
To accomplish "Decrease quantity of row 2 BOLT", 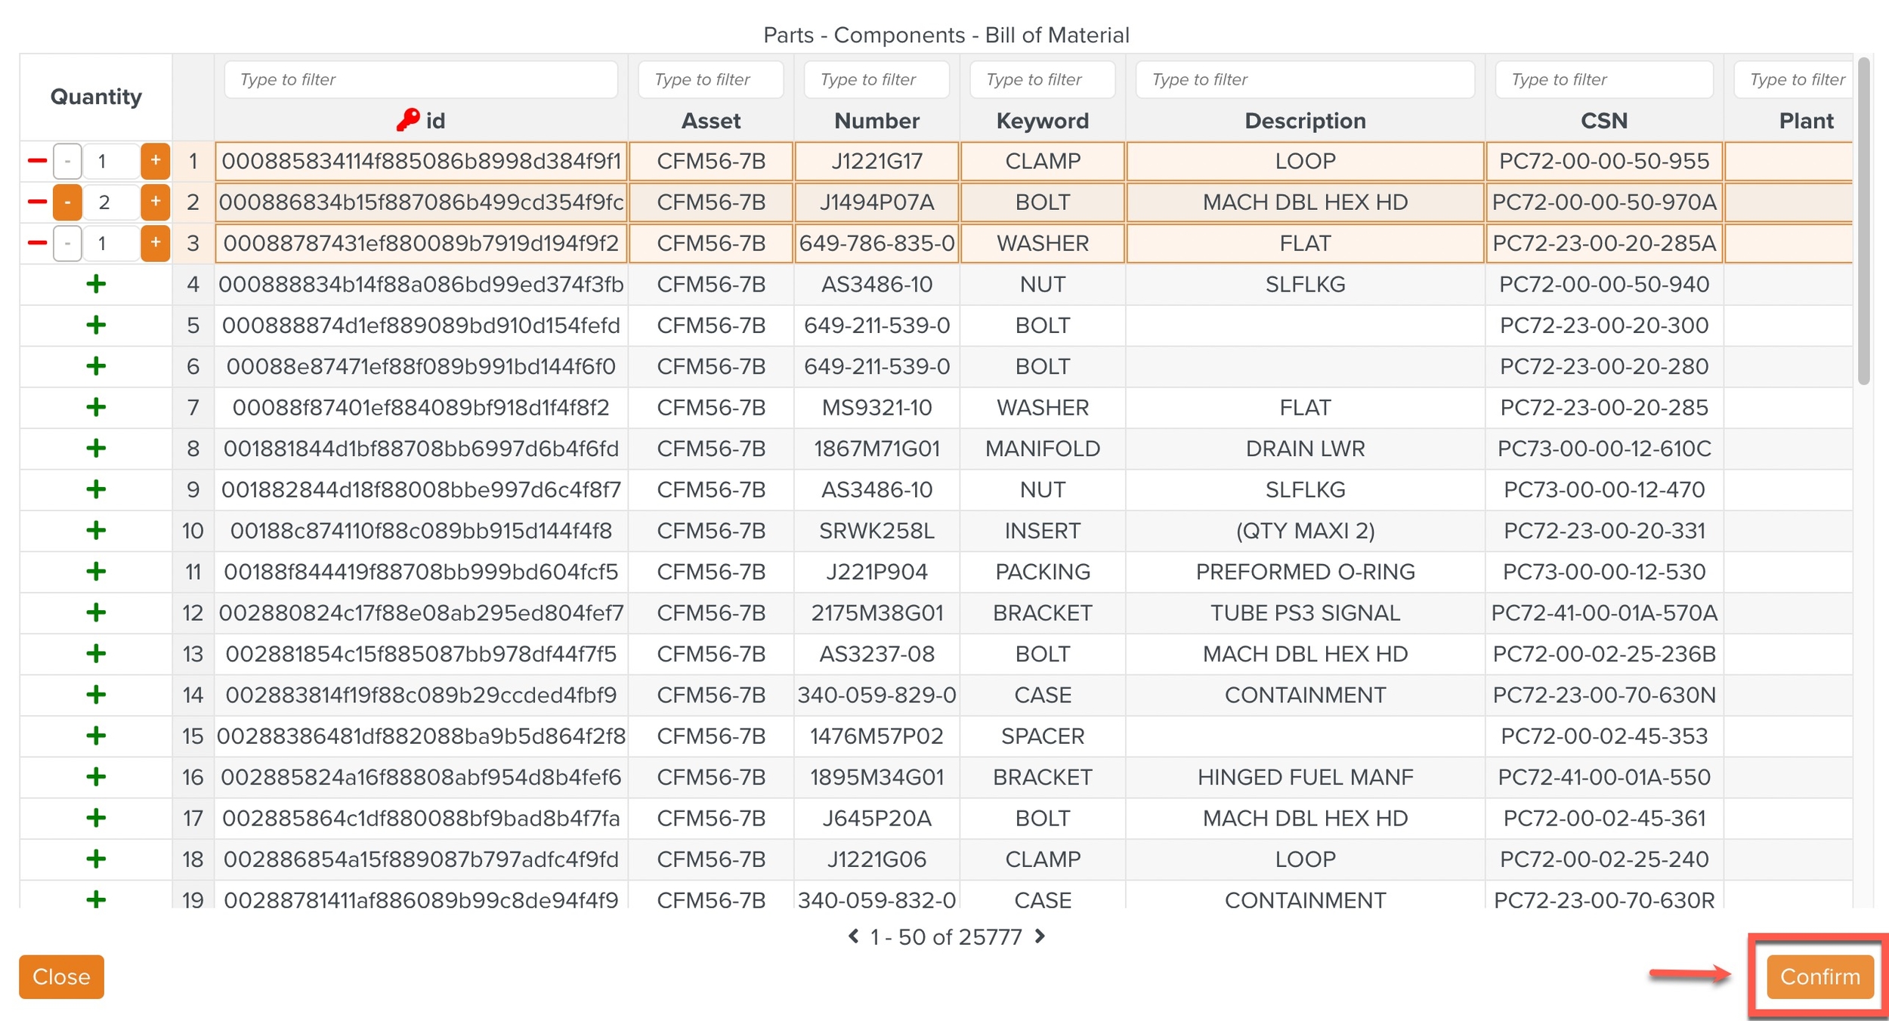I will click(x=67, y=202).
